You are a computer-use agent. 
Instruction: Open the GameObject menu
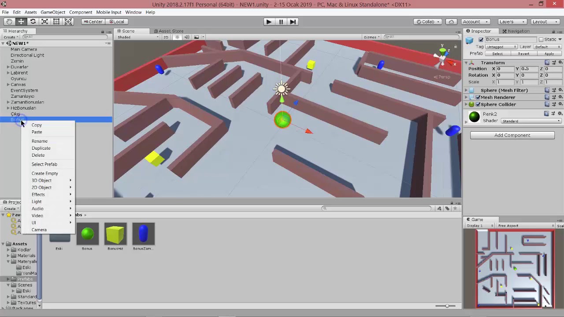[x=53, y=12]
